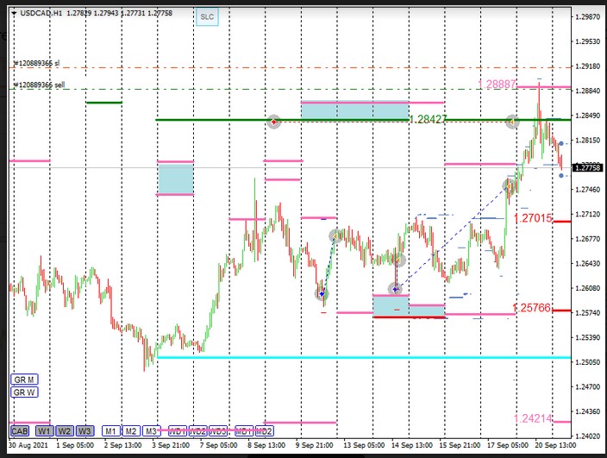Toggle the W1 weekly level button
Image resolution: width=607 pixels, height=458 pixels.
(x=44, y=430)
